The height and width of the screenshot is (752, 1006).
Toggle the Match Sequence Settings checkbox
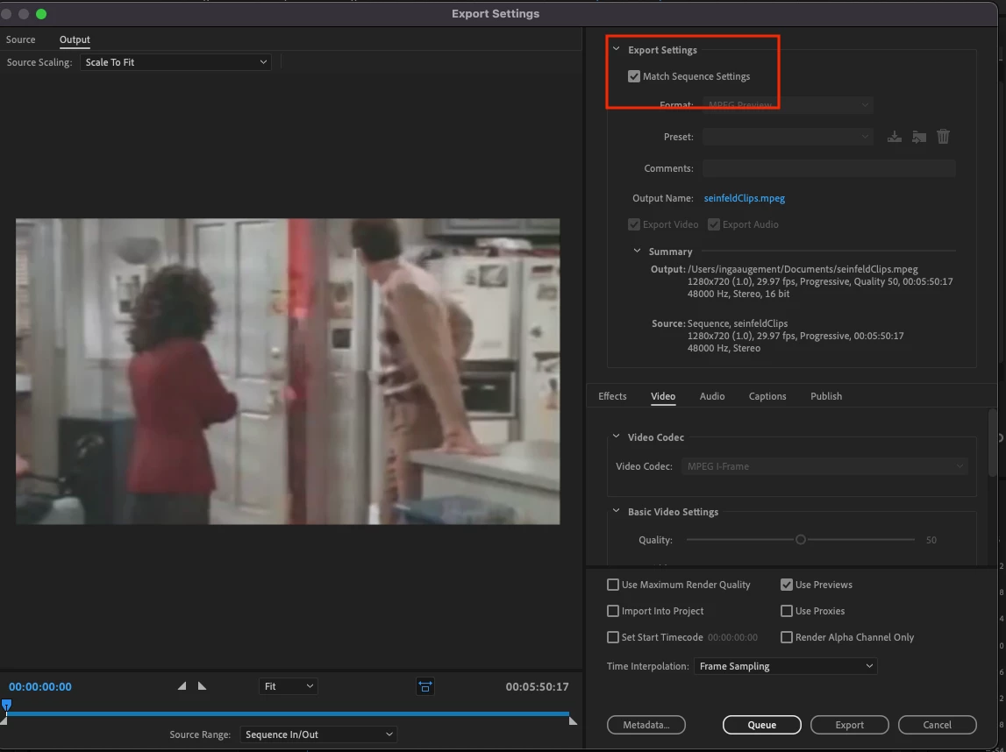(634, 76)
